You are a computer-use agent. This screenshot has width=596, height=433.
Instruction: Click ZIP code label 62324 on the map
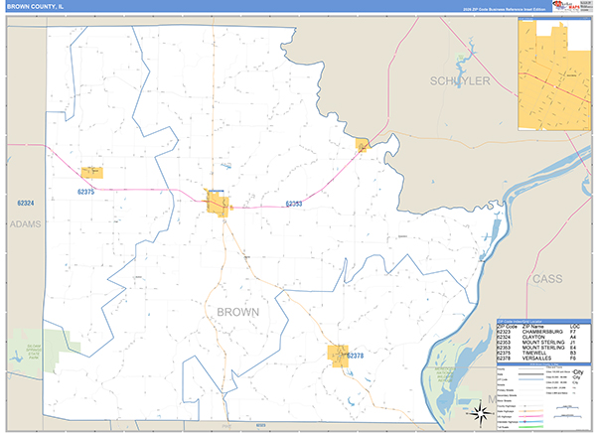click(x=26, y=203)
